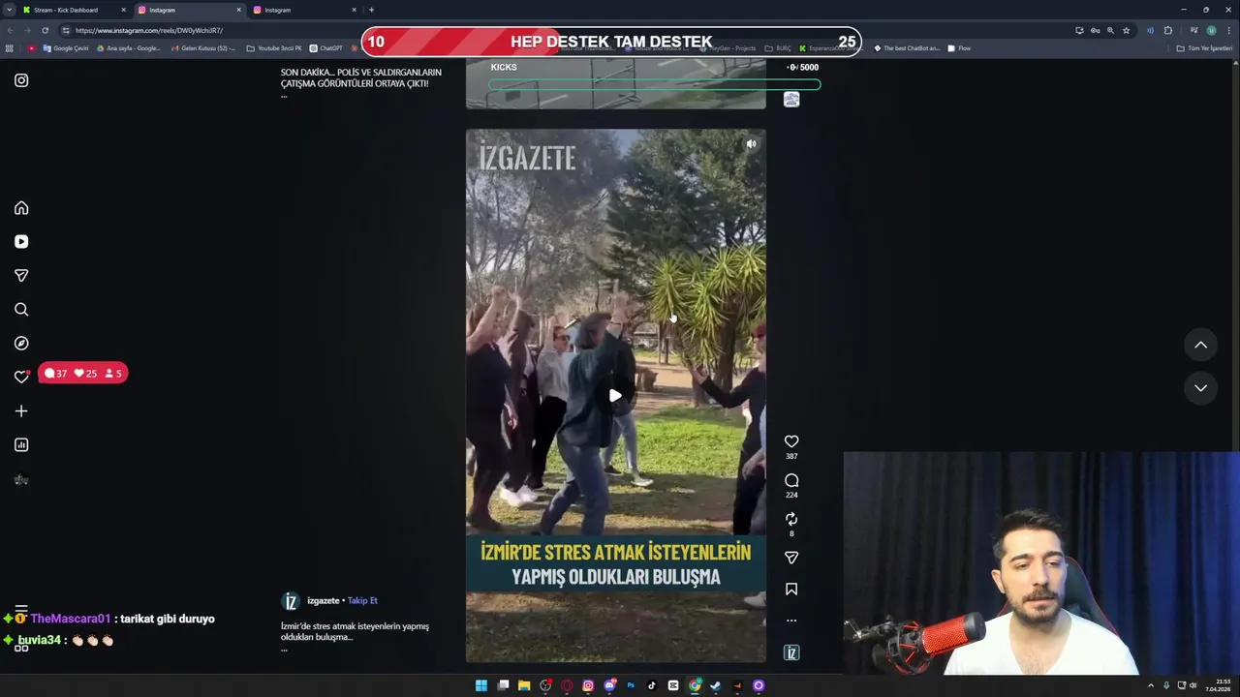The height and width of the screenshot is (697, 1240).
Task: Open the tab search dropdown chevron
Action: coord(9,10)
